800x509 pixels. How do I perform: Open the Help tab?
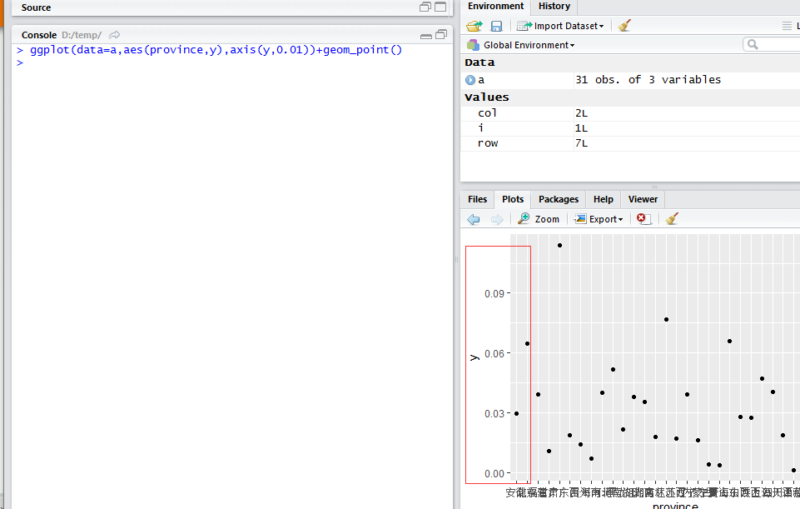click(x=603, y=199)
